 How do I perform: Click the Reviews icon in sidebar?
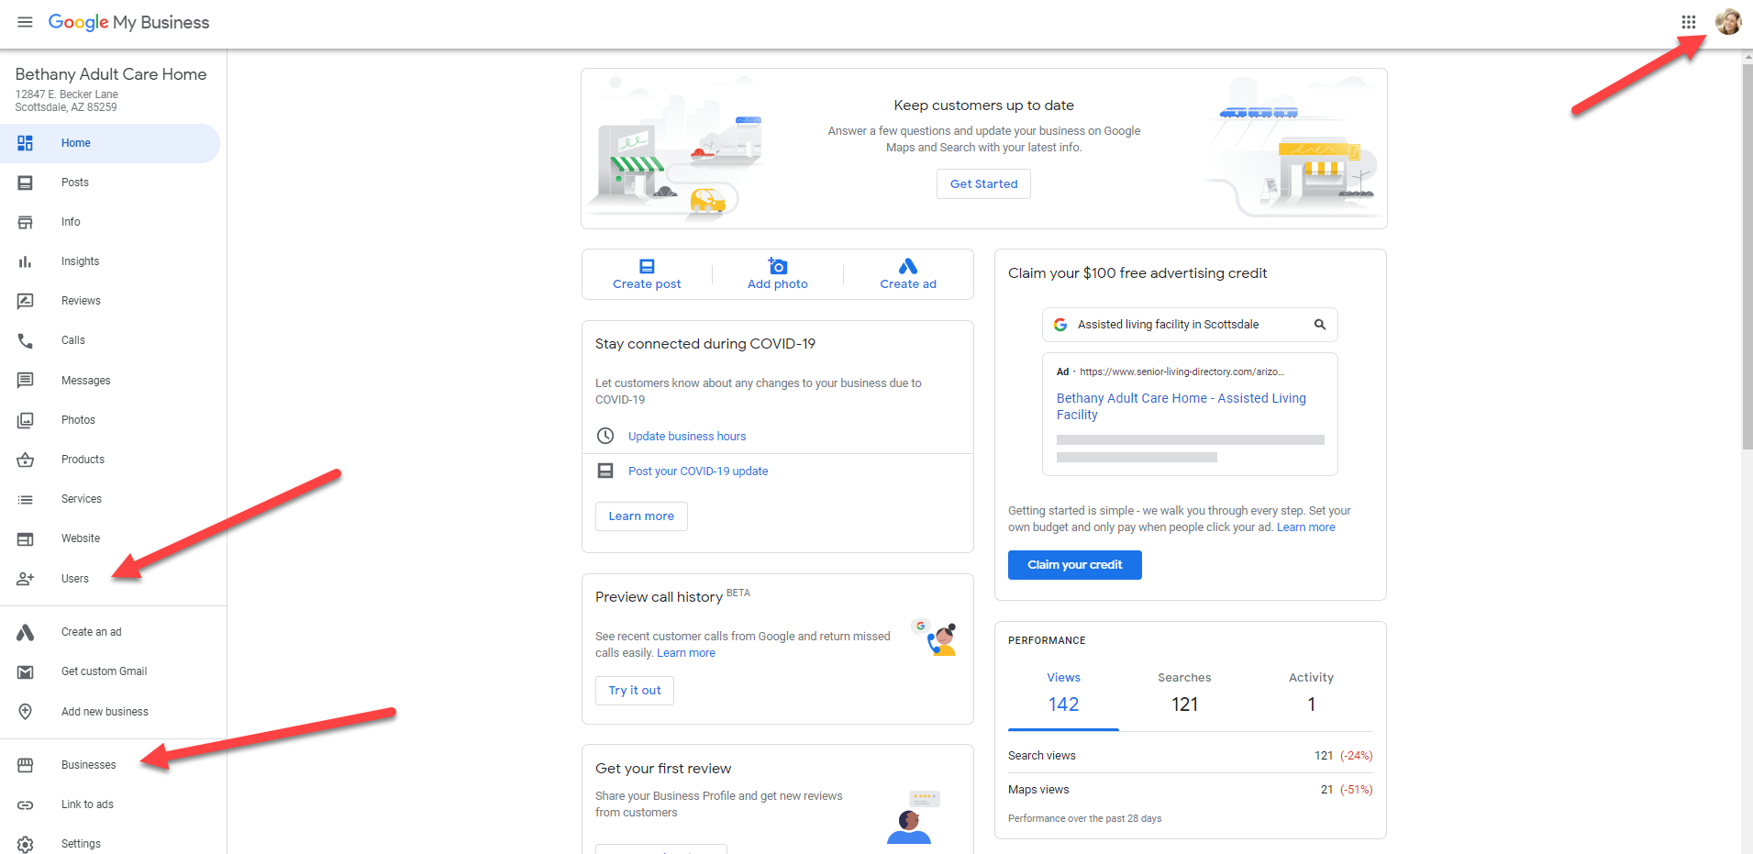pyautogui.click(x=25, y=301)
